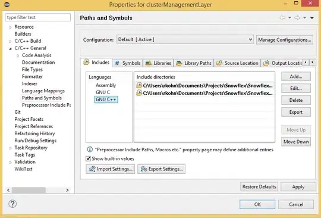Click the info icon beside preprocessor note
This screenshot has height=218, width=321.
[x=90, y=150]
